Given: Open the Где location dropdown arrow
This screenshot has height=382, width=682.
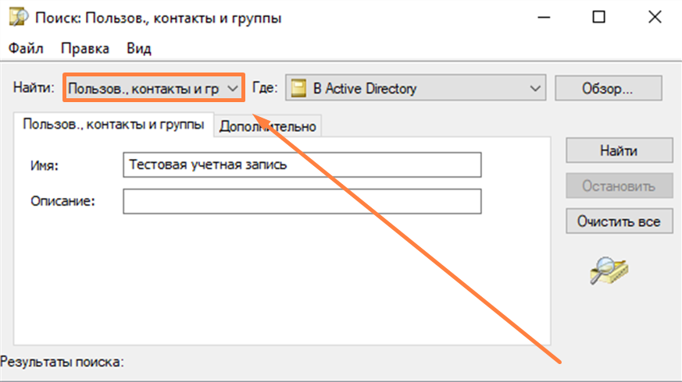Looking at the screenshot, I should (x=535, y=88).
